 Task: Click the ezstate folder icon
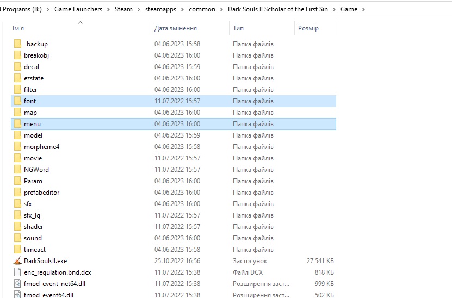(17, 78)
